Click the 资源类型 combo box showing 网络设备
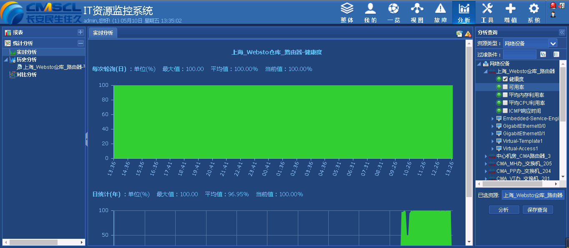 [x=530, y=43]
